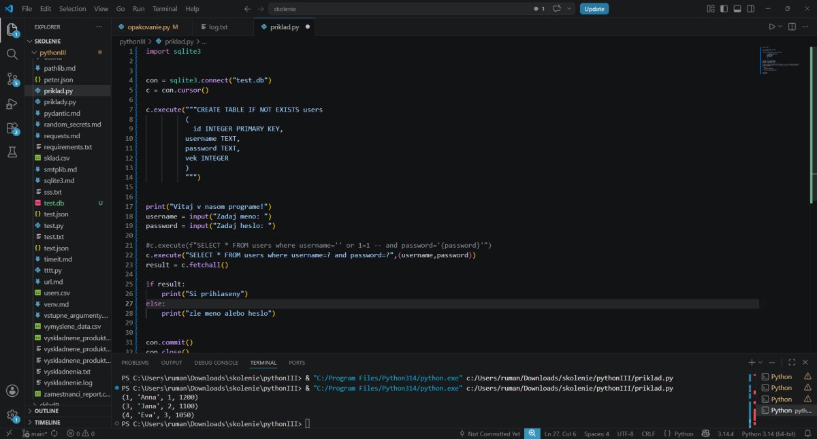Select Python 3.14 (64-bit) interpreter
The width and height of the screenshot is (817, 439).
pos(770,434)
